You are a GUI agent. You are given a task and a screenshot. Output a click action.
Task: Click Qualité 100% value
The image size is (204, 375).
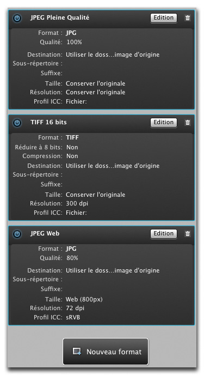coord(74,43)
